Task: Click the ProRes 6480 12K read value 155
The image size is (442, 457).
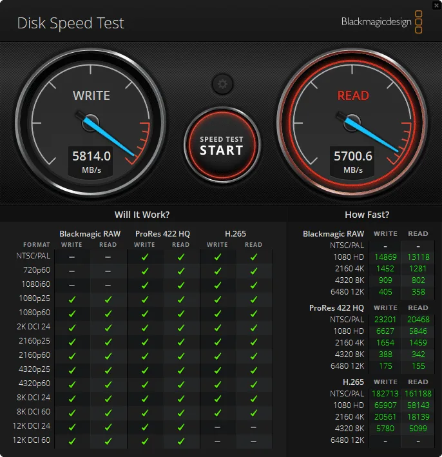Action: click(x=418, y=366)
